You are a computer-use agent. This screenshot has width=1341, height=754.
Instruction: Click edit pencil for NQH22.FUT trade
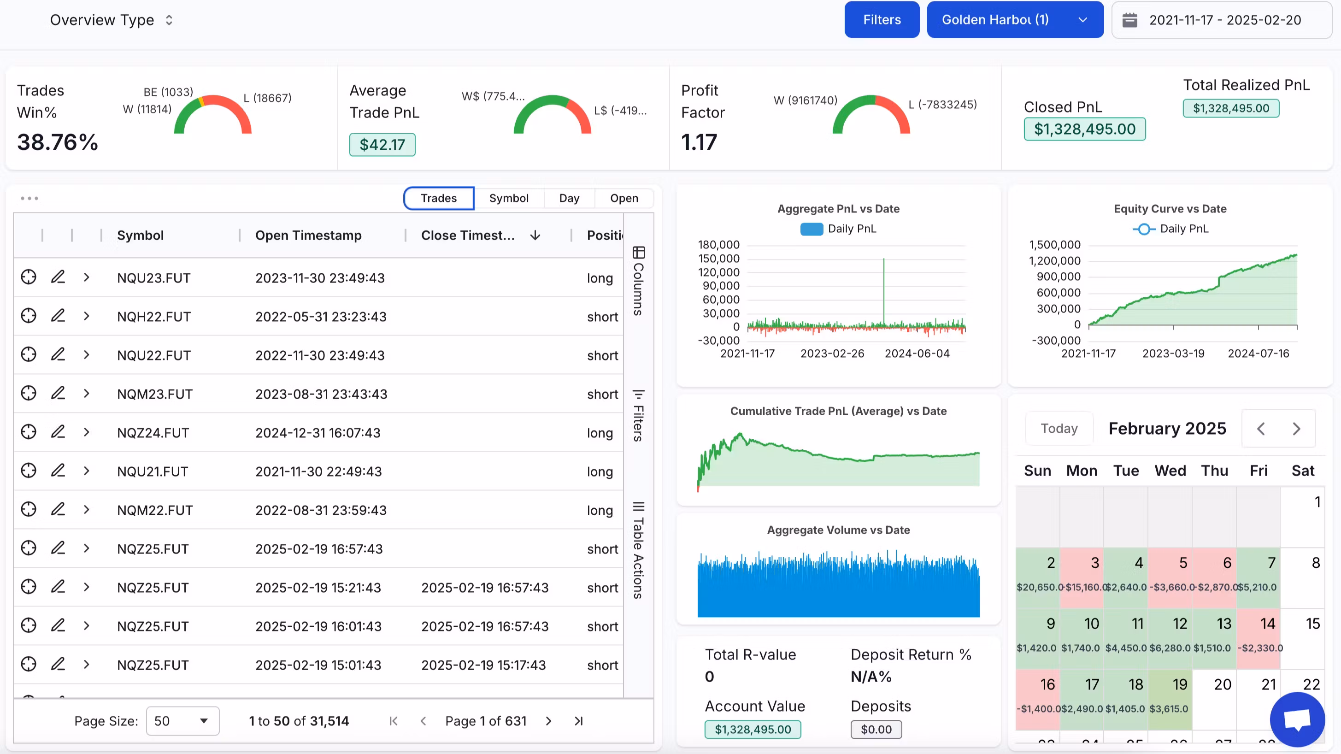pyautogui.click(x=58, y=316)
